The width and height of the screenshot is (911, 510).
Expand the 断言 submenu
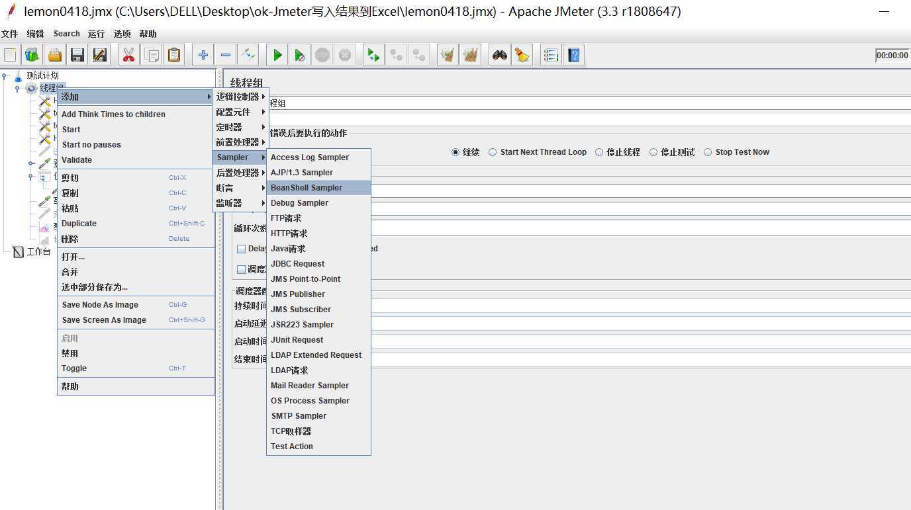pyautogui.click(x=240, y=188)
